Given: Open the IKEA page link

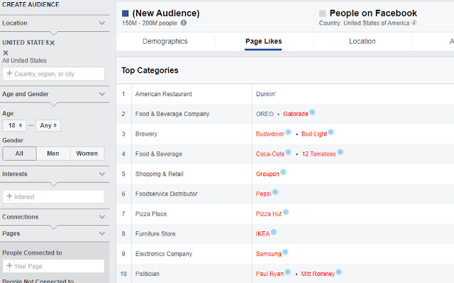Looking at the screenshot, I should pyautogui.click(x=262, y=234).
